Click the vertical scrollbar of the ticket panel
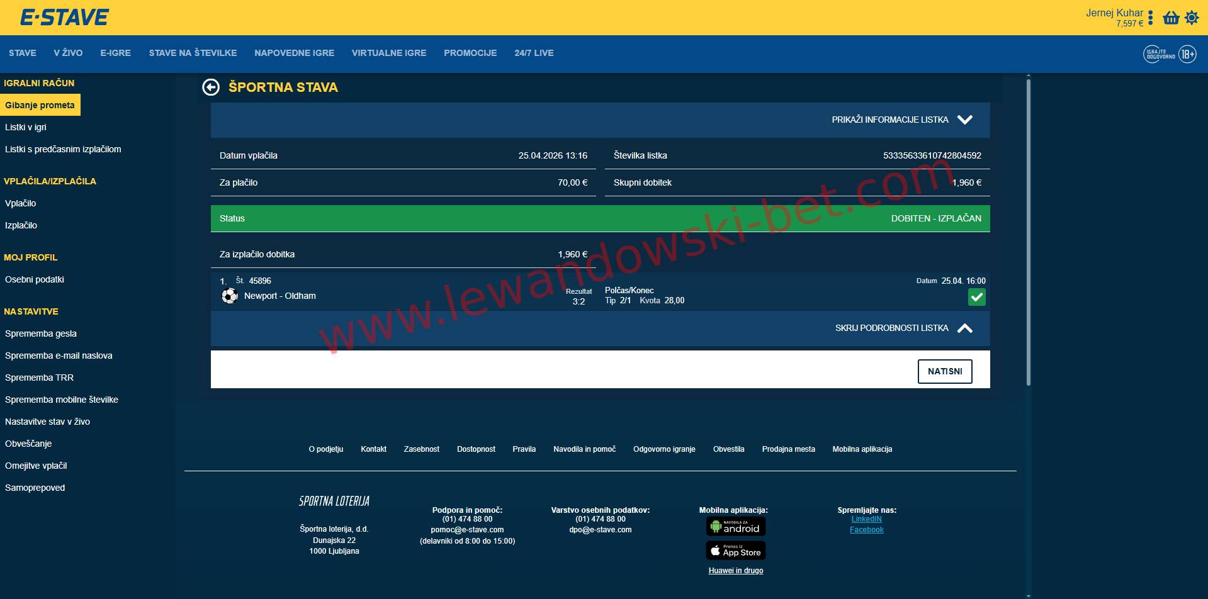The image size is (1208, 599). [1028, 233]
